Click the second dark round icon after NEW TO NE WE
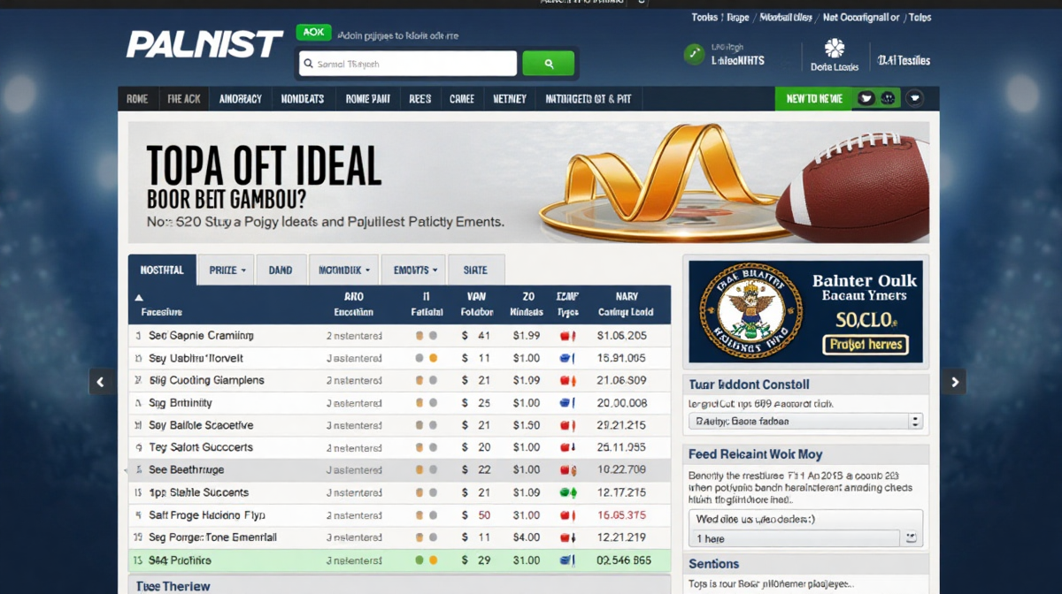This screenshot has width=1062, height=594. pos(889,99)
